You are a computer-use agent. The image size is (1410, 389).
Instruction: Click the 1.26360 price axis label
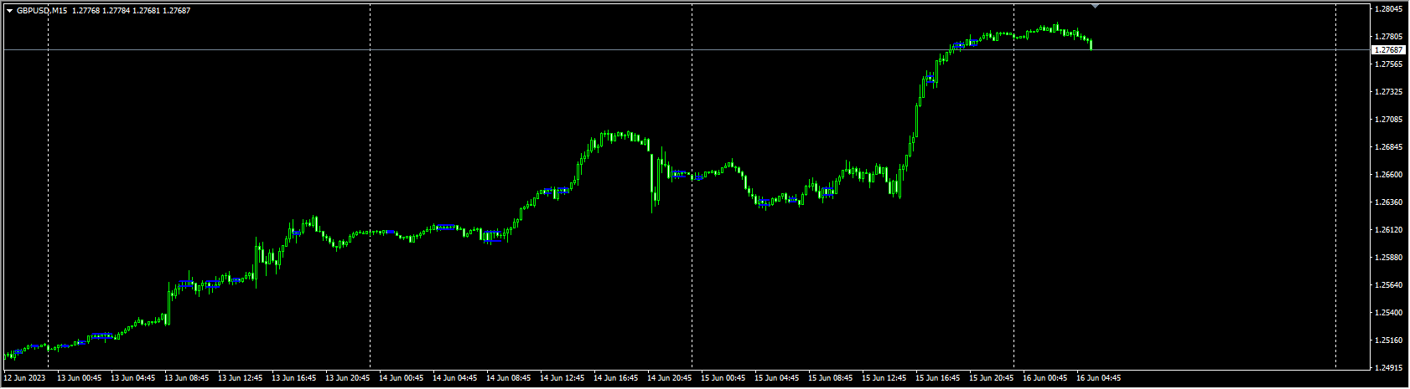pyautogui.click(x=1389, y=202)
